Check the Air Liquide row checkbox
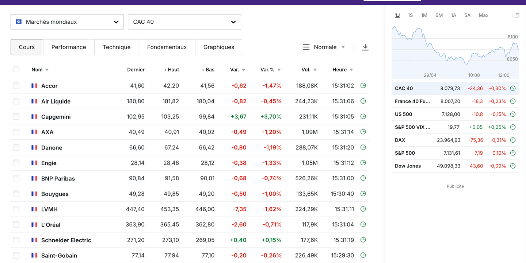 click(16, 101)
